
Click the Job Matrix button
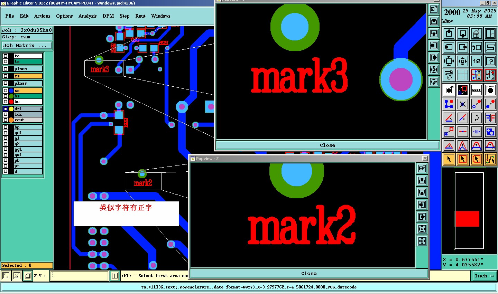coord(27,45)
